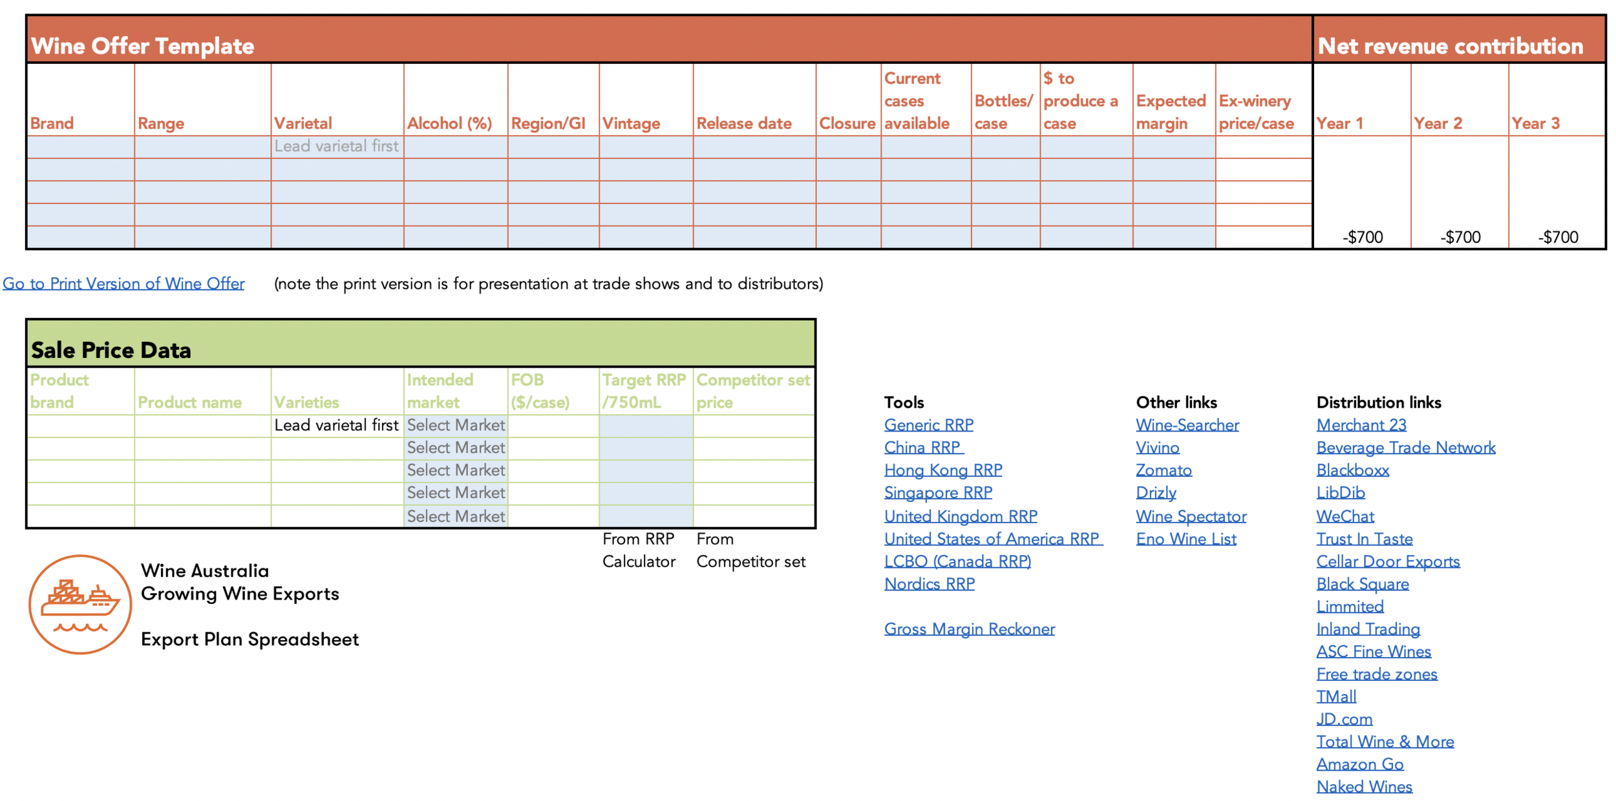Open the Gross Margin Reckoner link
The width and height of the screenshot is (1616, 801).
tap(969, 629)
